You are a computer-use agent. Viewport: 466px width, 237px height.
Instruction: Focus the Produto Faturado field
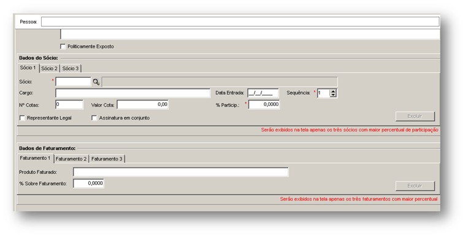(x=181, y=172)
